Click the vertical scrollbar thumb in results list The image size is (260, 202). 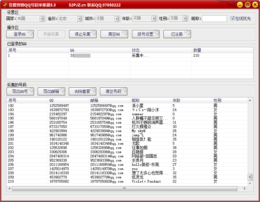tap(250, 177)
